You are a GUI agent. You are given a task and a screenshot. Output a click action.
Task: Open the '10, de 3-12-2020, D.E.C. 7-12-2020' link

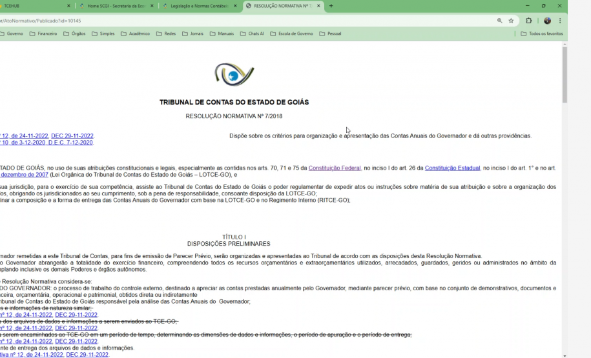pyautogui.click(x=47, y=143)
